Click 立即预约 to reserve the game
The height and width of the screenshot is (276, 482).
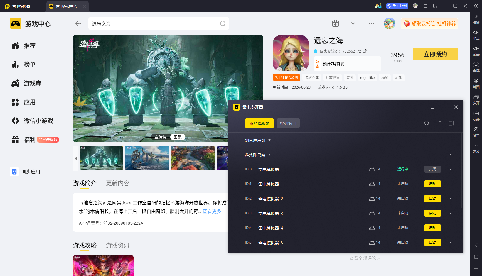click(435, 54)
